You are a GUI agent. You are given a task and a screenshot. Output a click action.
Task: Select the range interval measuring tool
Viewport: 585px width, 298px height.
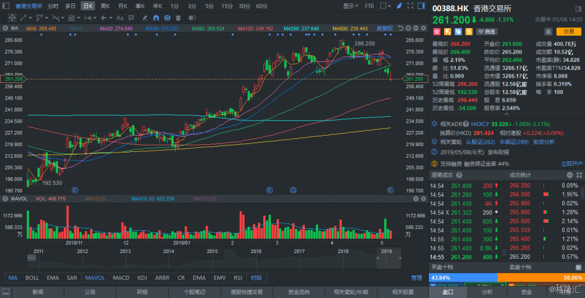pyautogui.click(x=88, y=18)
